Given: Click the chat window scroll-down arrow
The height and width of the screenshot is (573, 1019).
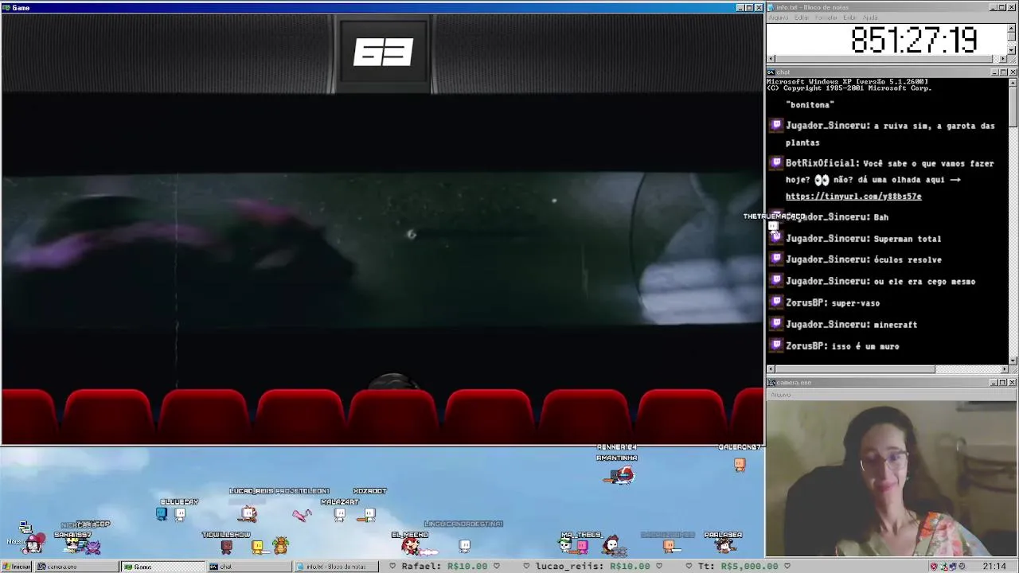Looking at the screenshot, I should 1012,361.
